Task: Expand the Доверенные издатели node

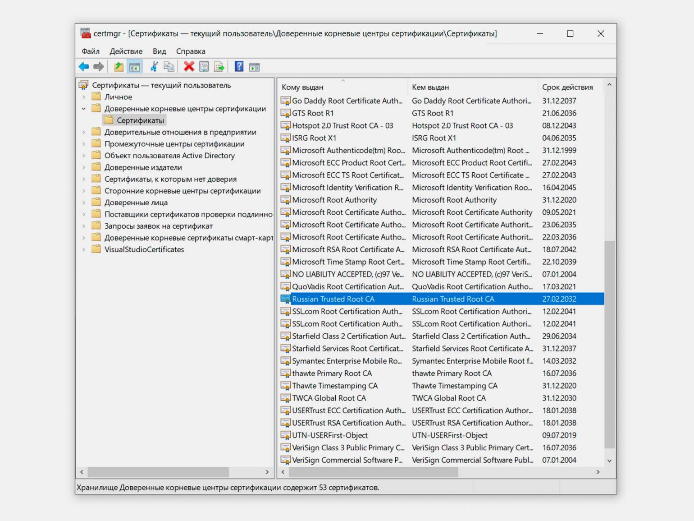Action: [84, 167]
